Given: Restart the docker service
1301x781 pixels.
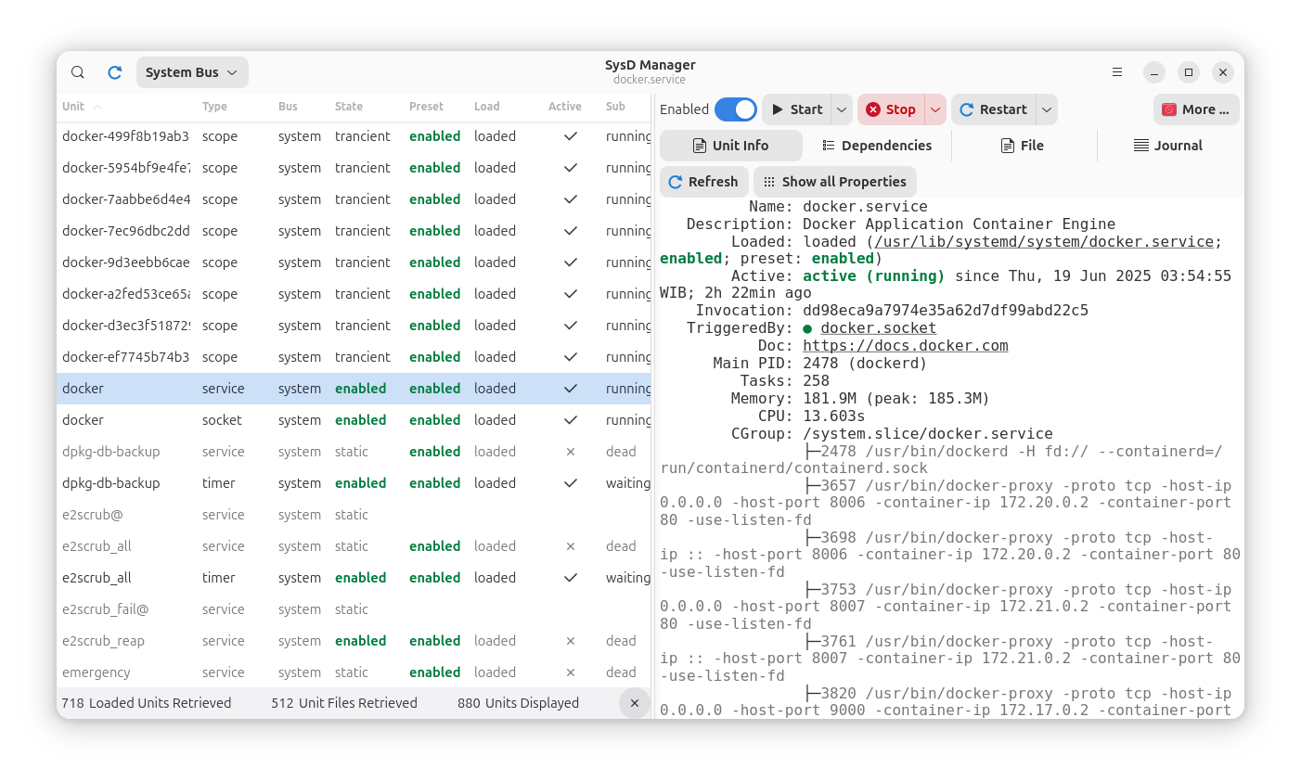Looking at the screenshot, I should click(x=994, y=109).
